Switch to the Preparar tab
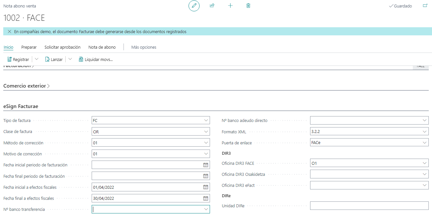Viewport: 432px width, 217px height. click(x=29, y=47)
